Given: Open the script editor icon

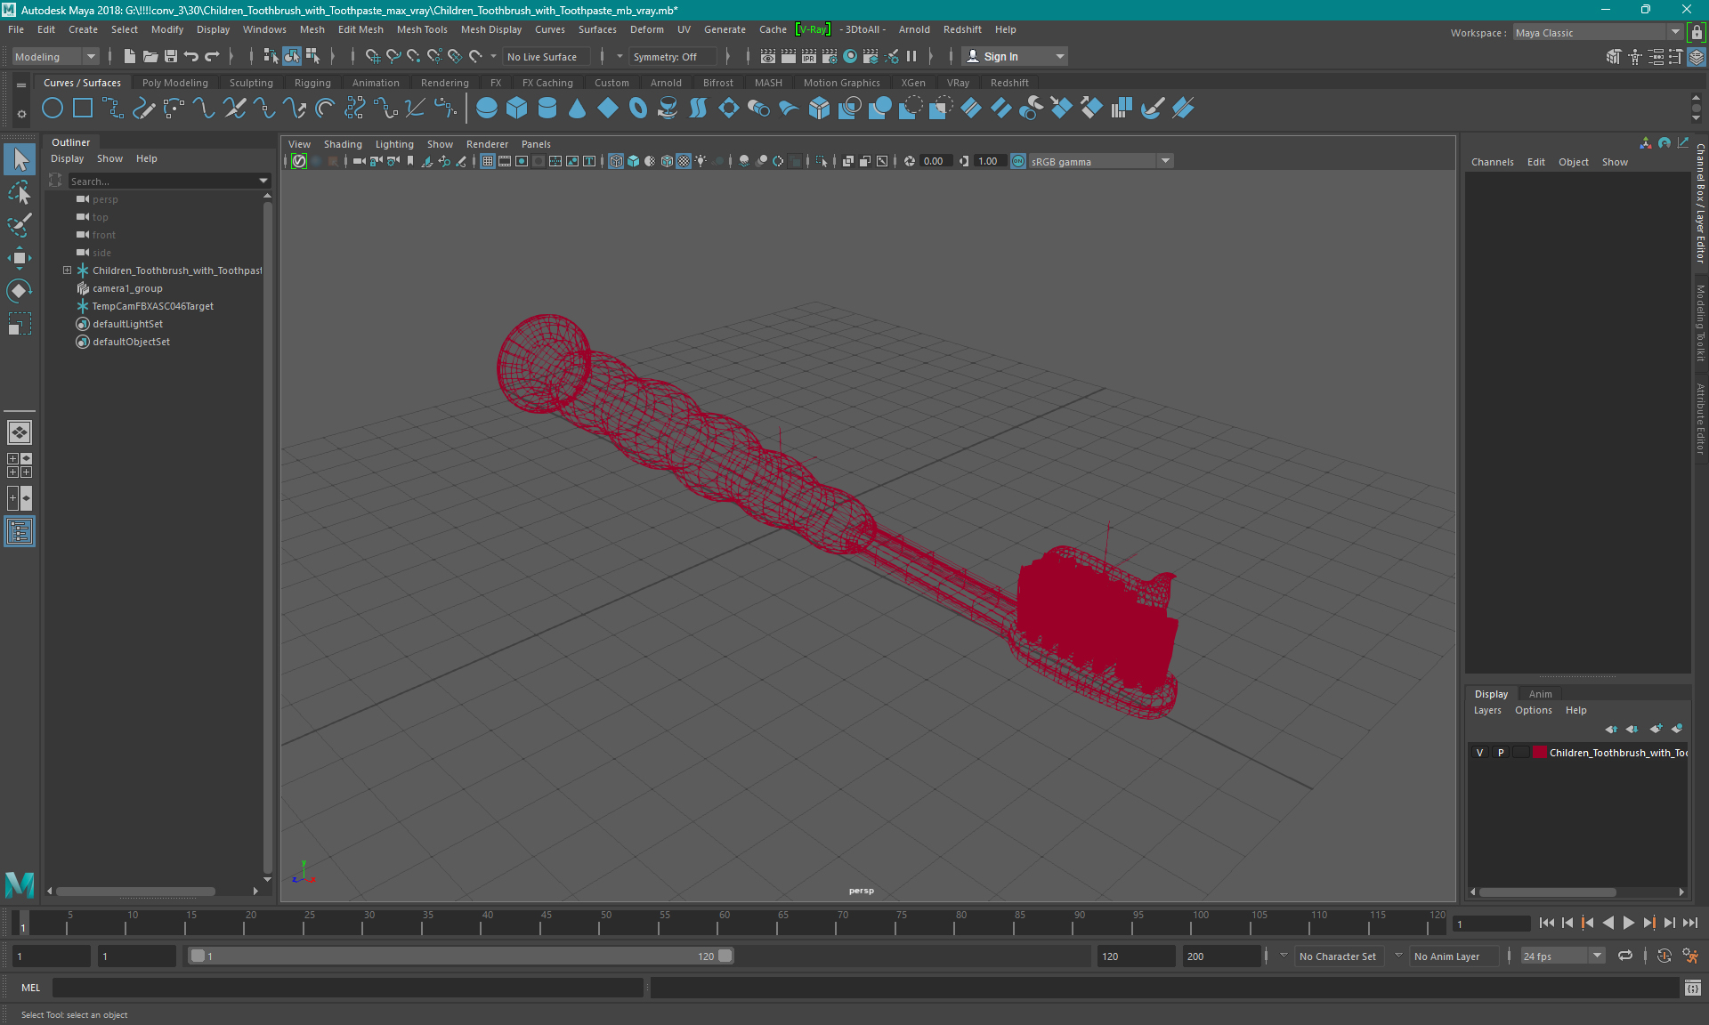Looking at the screenshot, I should (x=1693, y=988).
